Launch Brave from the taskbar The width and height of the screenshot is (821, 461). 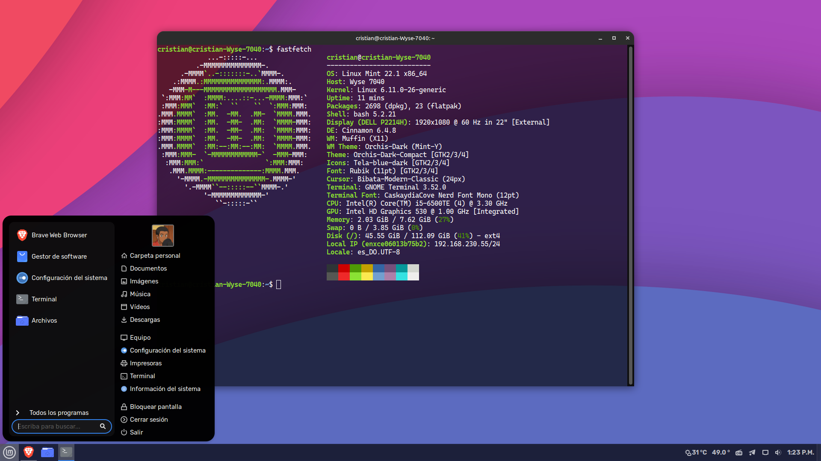[29, 452]
